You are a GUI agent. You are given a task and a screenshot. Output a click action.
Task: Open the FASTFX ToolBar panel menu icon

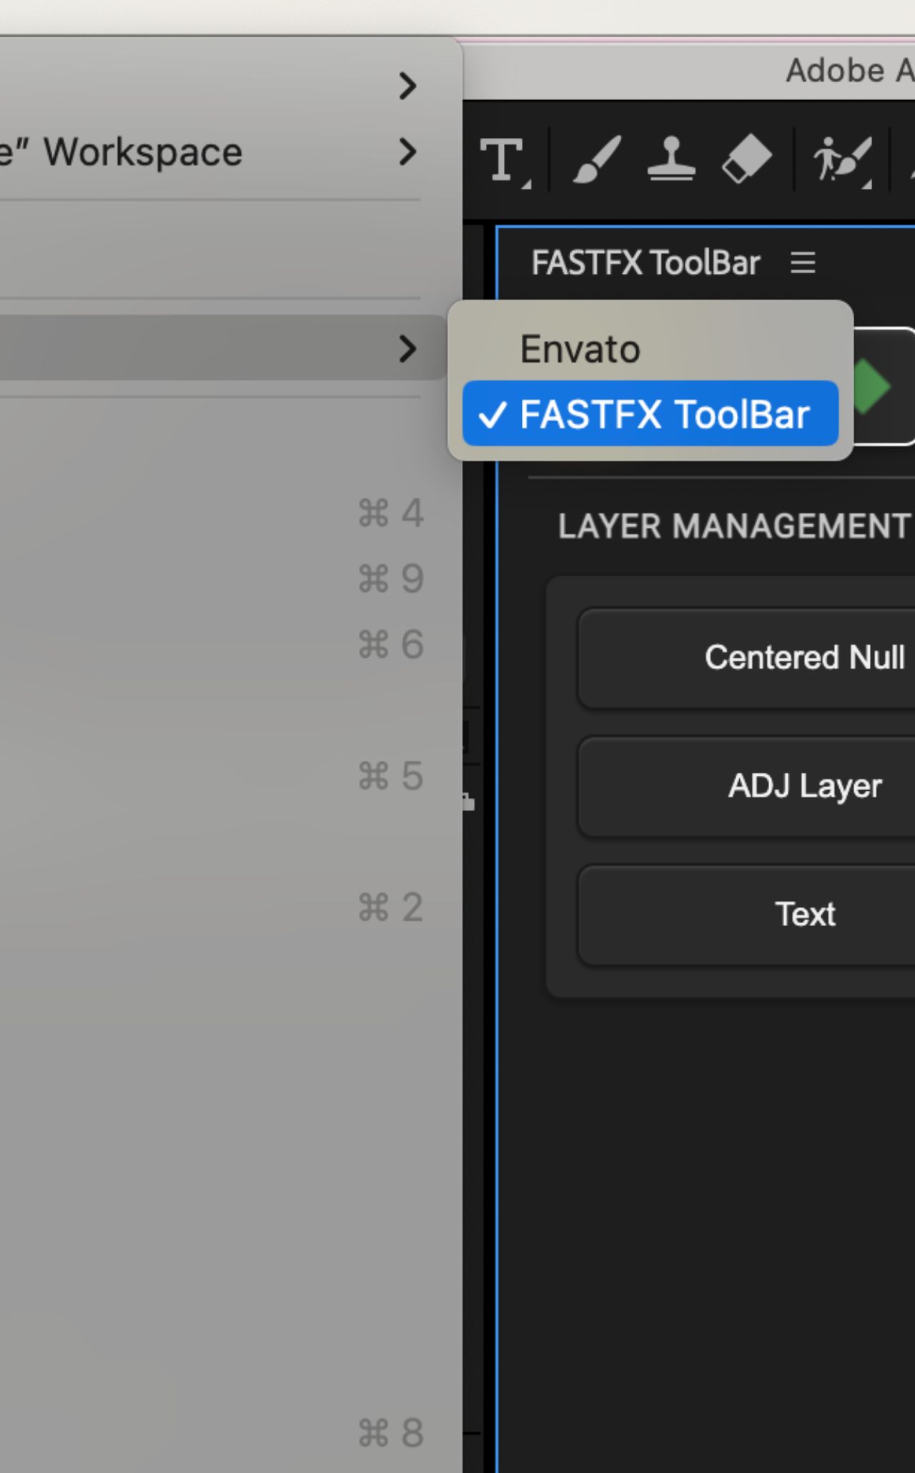click(x=803, y=262)
